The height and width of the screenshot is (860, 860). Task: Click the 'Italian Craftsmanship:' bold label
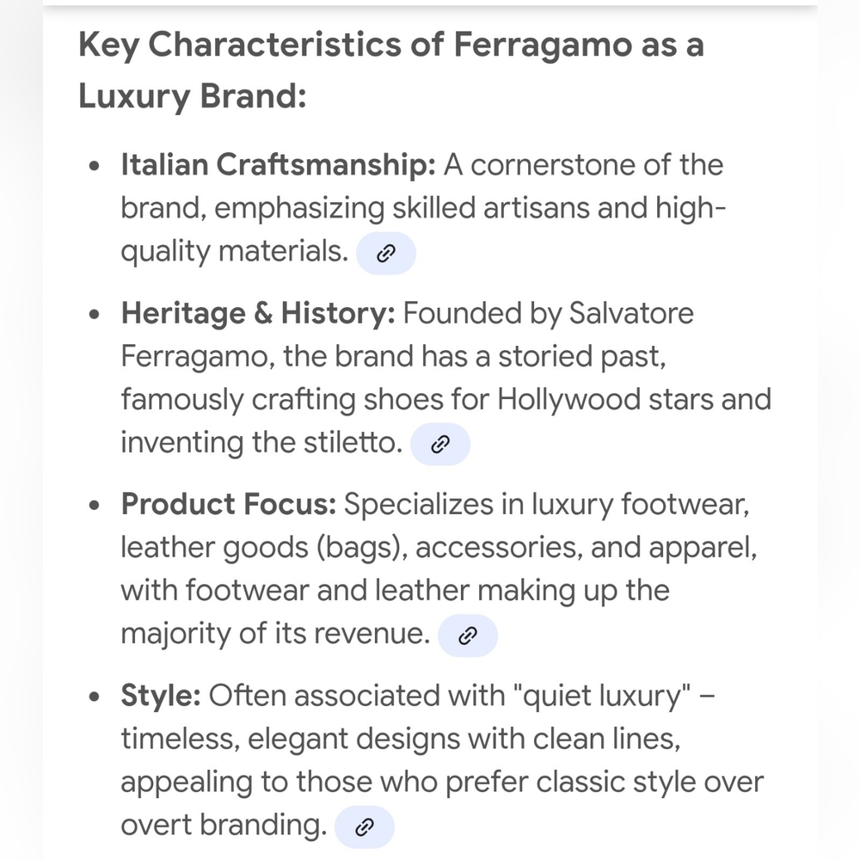tap(278, 164)
